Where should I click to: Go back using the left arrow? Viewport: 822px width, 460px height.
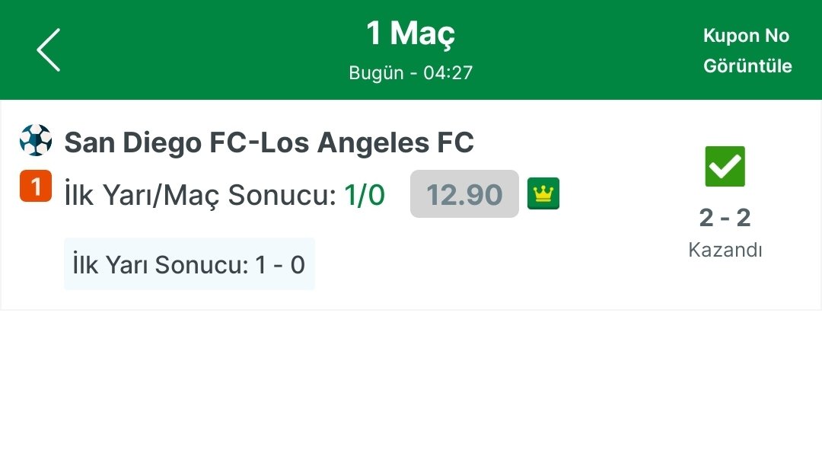(x=48, y=50)
